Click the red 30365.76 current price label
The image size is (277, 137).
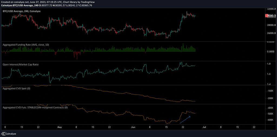271,16
